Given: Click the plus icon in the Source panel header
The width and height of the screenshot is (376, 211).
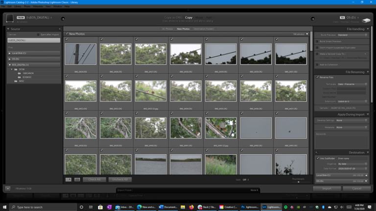Looking at the screenshot, I should point(60,29).
